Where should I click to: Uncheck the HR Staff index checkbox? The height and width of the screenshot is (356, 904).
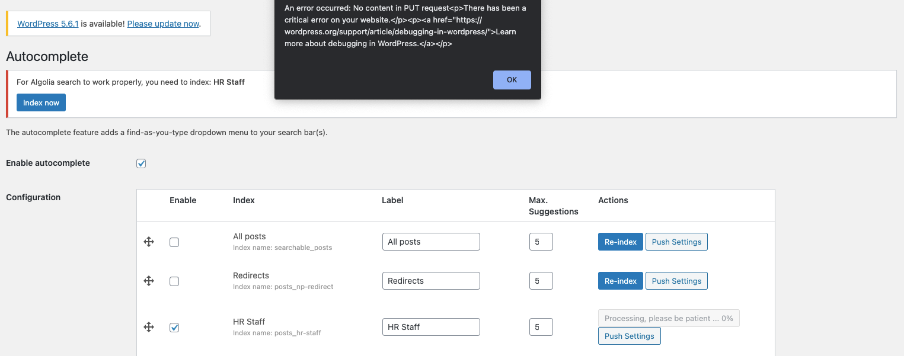tap(174, 328)
